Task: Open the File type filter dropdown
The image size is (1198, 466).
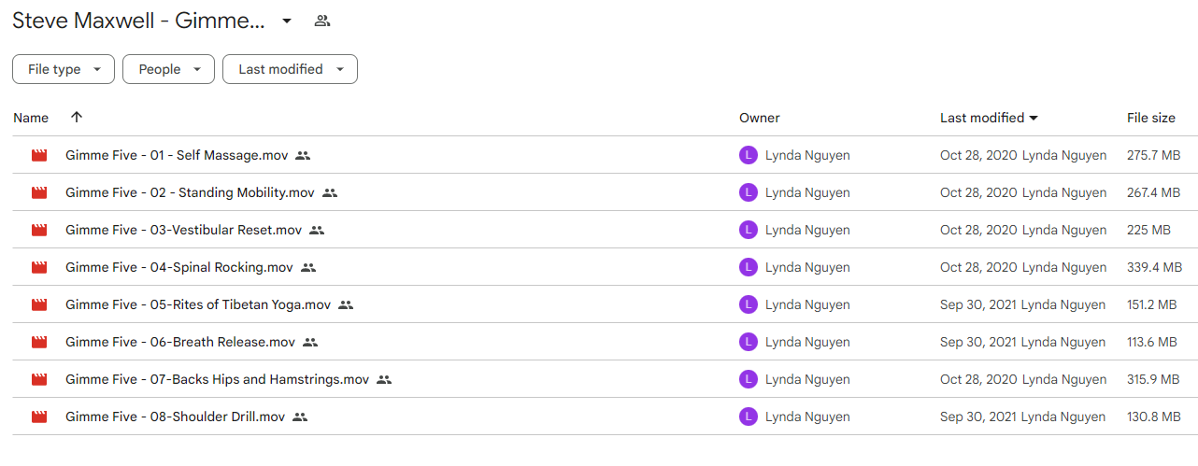Action: click(x=64, y=69)
